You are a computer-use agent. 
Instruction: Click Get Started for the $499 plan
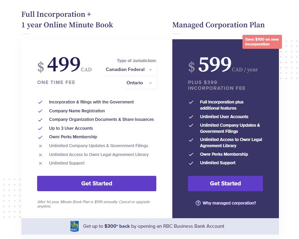96,183
